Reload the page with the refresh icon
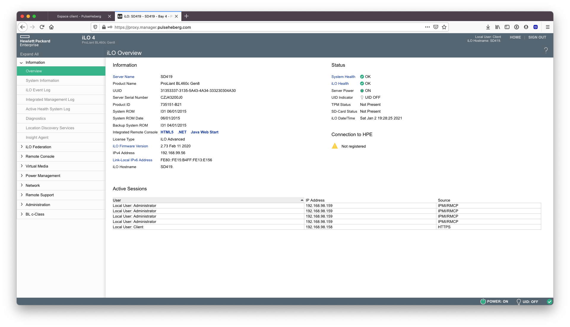 [42, 27]
